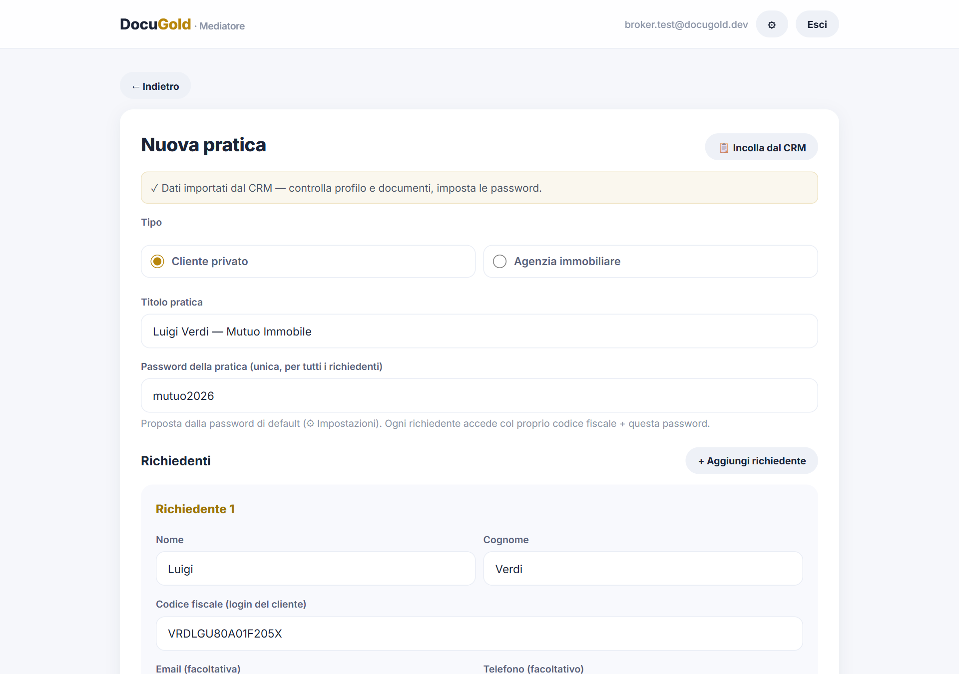959x674 pixels.
Task: Add another applicant with Aggiungi richiedente
Action: (x=752, y=461)
